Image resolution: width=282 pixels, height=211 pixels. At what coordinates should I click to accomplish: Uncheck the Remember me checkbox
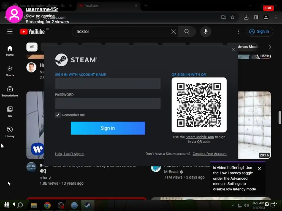click(58, 115)
